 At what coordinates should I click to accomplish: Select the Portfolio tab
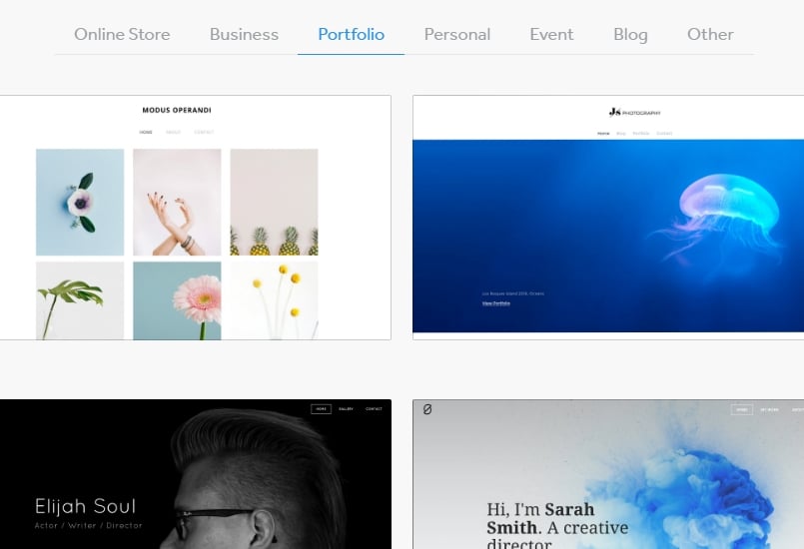[x=351, y=34]
